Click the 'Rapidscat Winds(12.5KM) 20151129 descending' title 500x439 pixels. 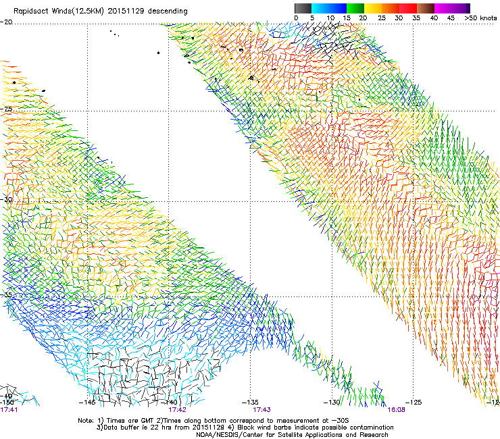click(101, 11)
